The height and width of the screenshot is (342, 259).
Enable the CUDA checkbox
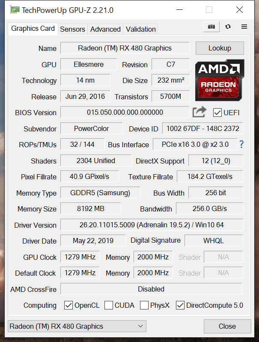point(109,305)
